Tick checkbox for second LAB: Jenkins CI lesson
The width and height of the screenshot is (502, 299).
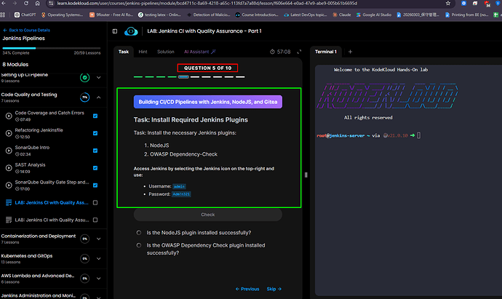click(x=95, y=220)
